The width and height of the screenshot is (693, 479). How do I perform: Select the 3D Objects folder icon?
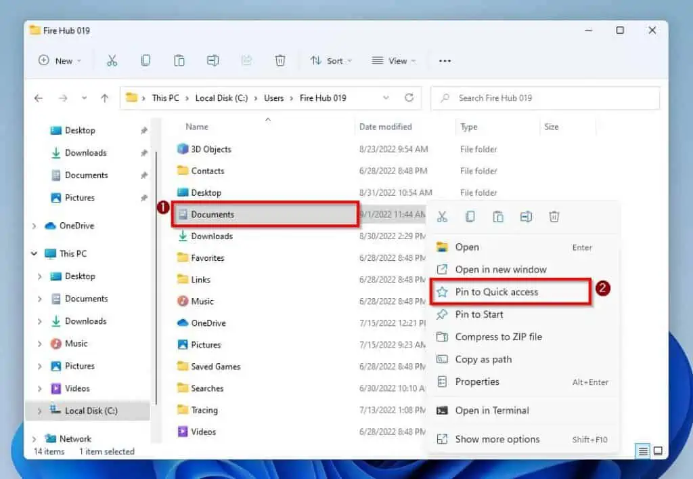click(183, 148)
